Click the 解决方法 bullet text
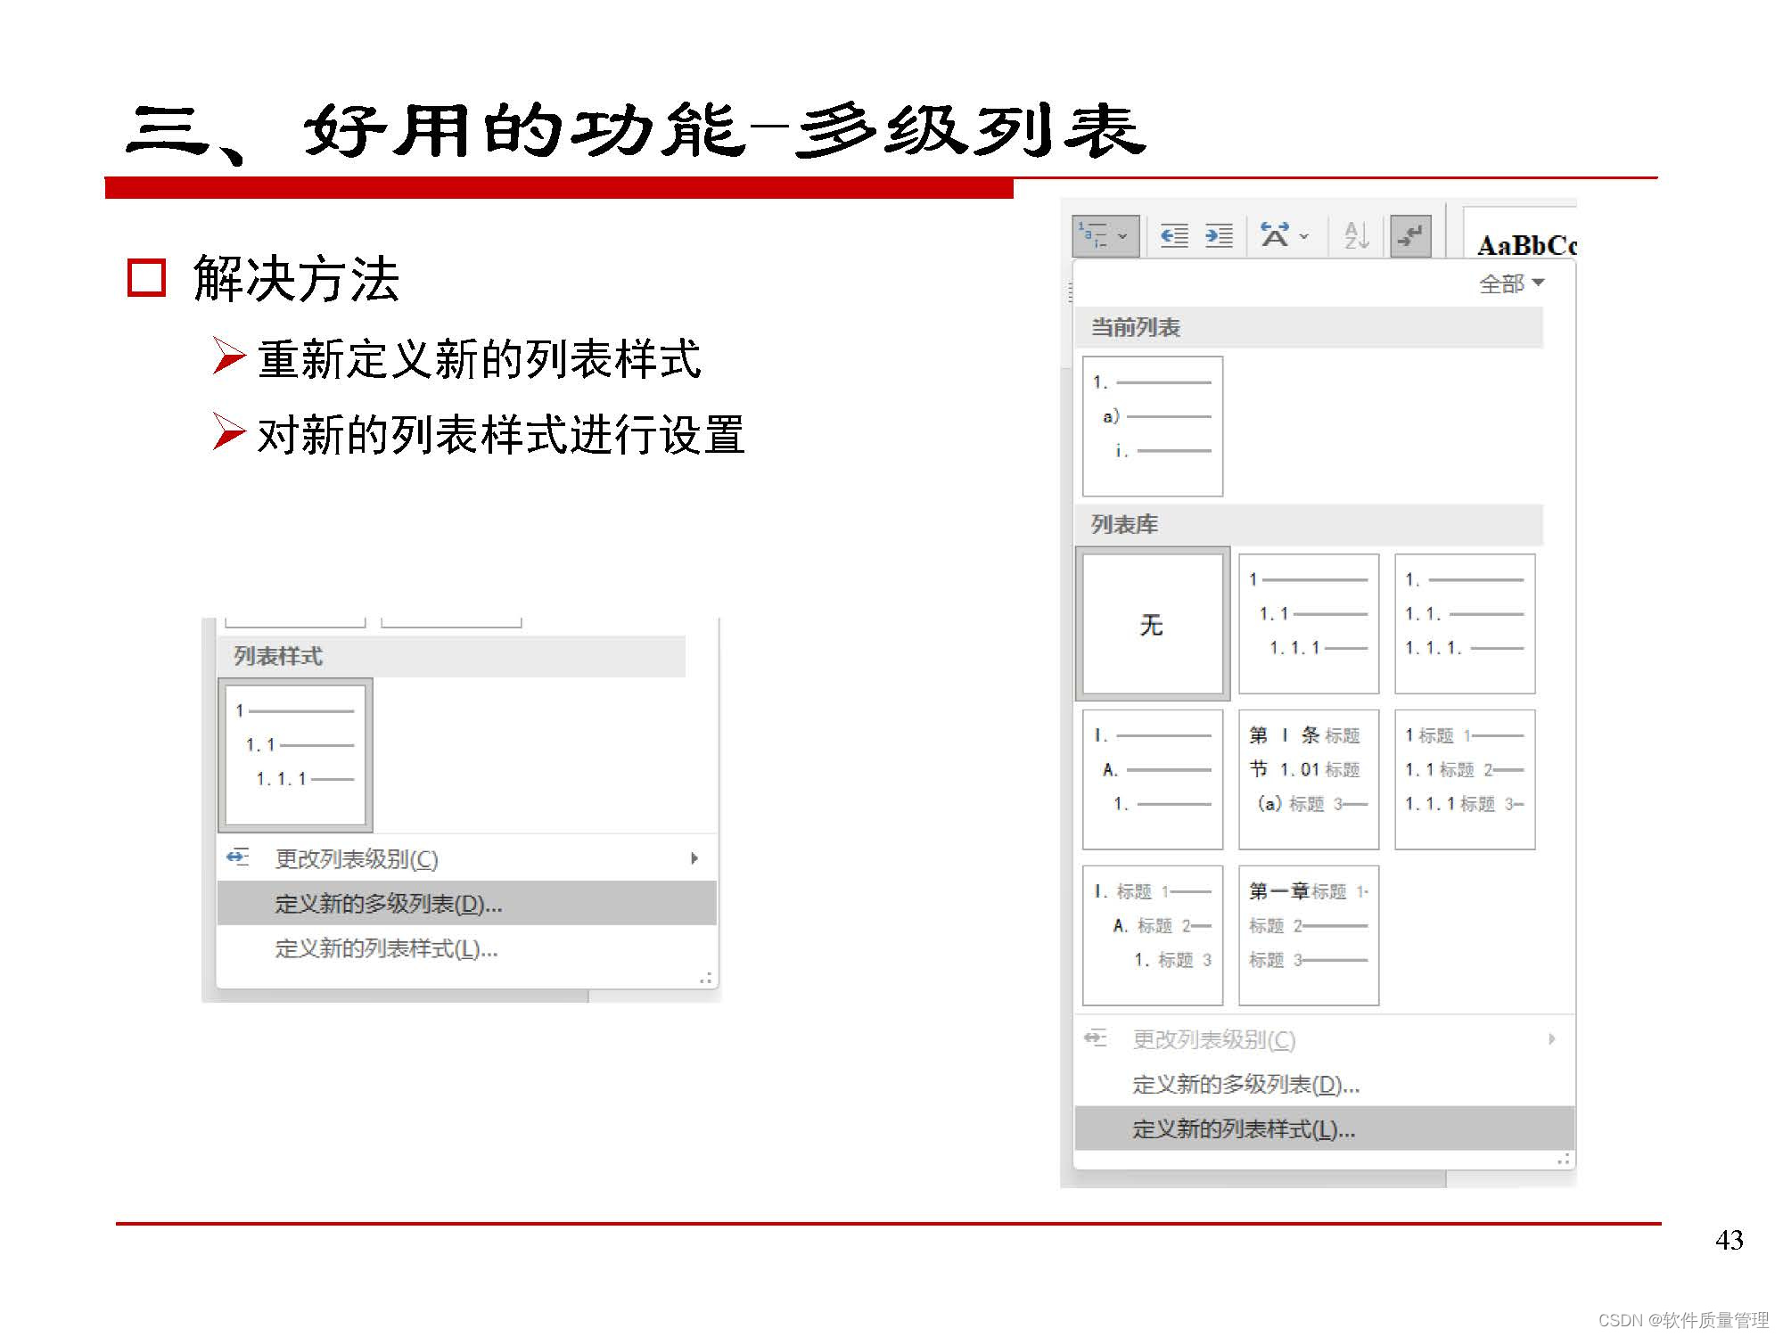Viewport: 1783px width, 1337px height. [296, 279]
